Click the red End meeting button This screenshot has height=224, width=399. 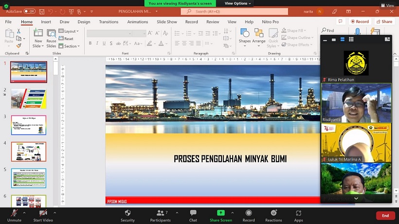[x=385, y=215]
